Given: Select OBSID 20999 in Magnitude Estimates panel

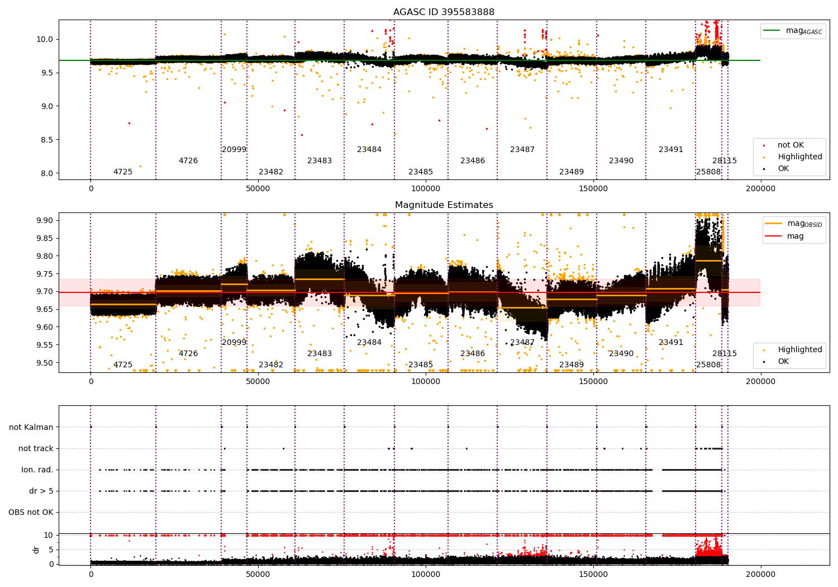Looking at the screenshot, I should 234,342.
